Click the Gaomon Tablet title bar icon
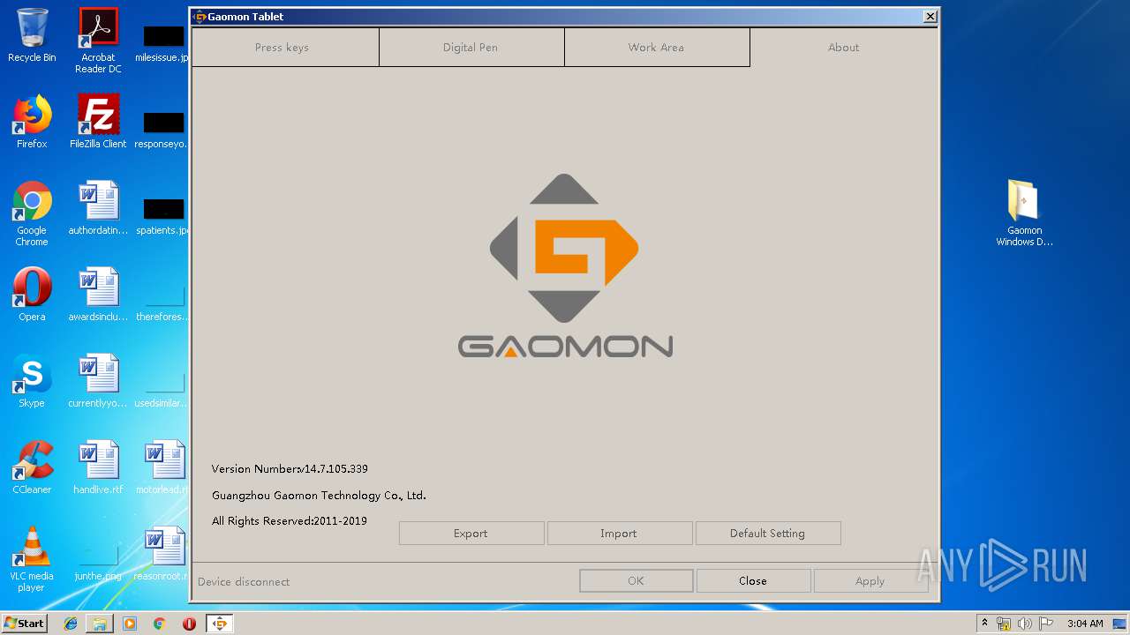 (200, 17)
